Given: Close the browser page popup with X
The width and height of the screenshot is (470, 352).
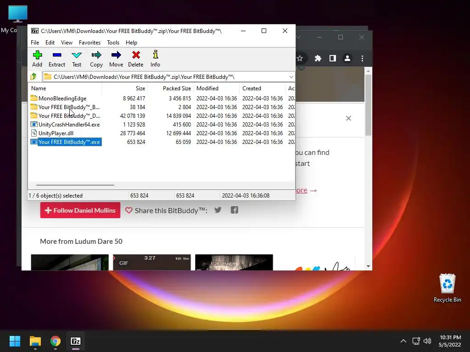Looking at the screenshot, I should [348, 118].
